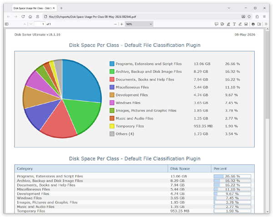
Task: Click the 9.67 % progress bar in table
Action: pos(232,194)
